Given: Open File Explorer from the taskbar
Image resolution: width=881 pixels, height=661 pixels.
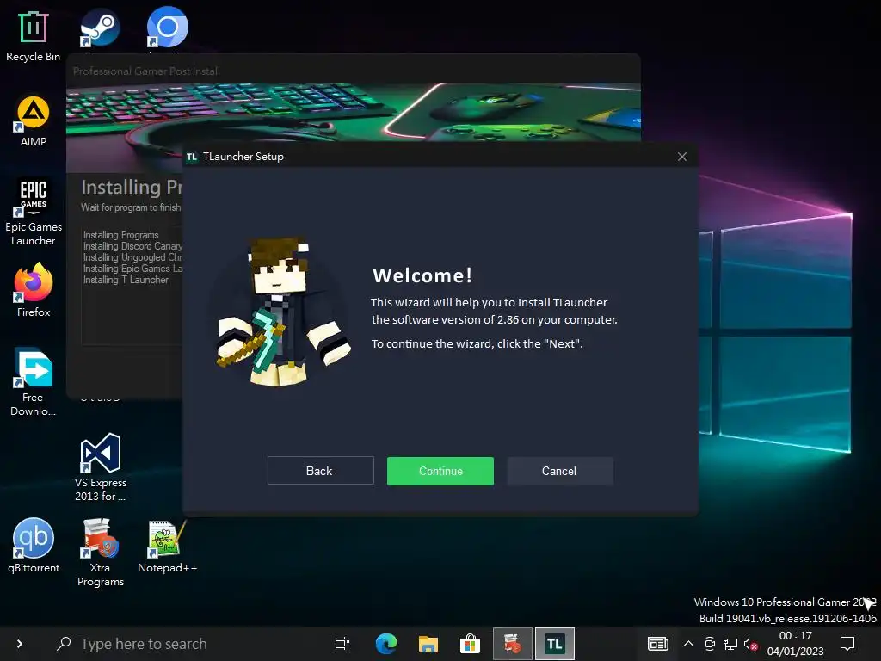Looking at the screenshot, I should 428,644.
